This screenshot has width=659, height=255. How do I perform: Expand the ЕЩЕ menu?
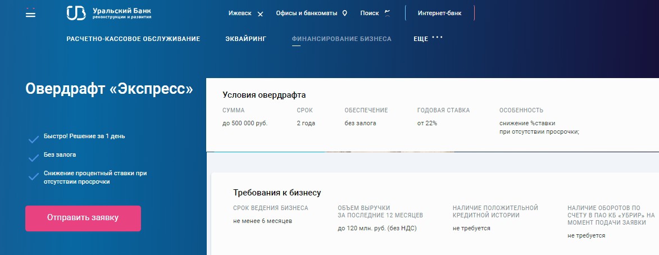[x=420, y=39]
